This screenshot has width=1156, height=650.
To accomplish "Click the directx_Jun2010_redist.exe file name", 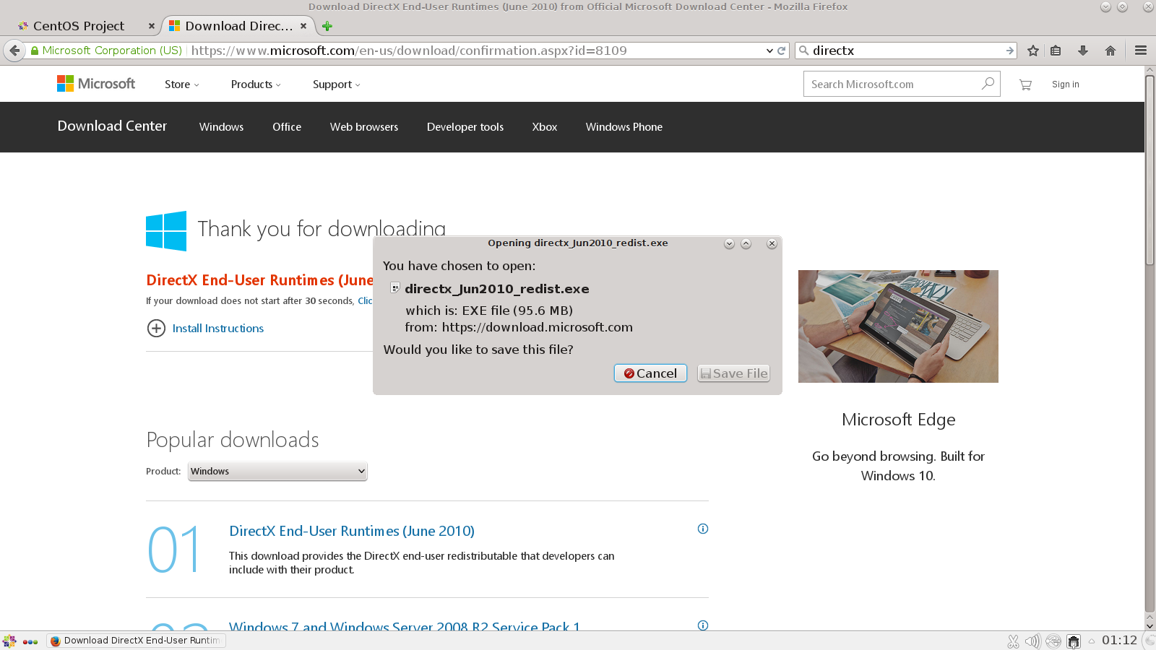I will (x=497, y=289).
